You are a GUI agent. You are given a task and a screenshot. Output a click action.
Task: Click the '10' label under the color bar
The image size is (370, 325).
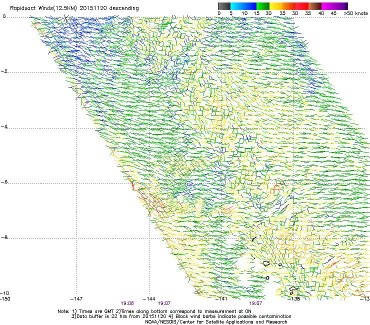244,13
